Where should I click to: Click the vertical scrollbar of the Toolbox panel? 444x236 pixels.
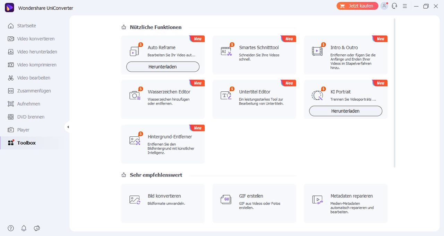pos(395,93)
